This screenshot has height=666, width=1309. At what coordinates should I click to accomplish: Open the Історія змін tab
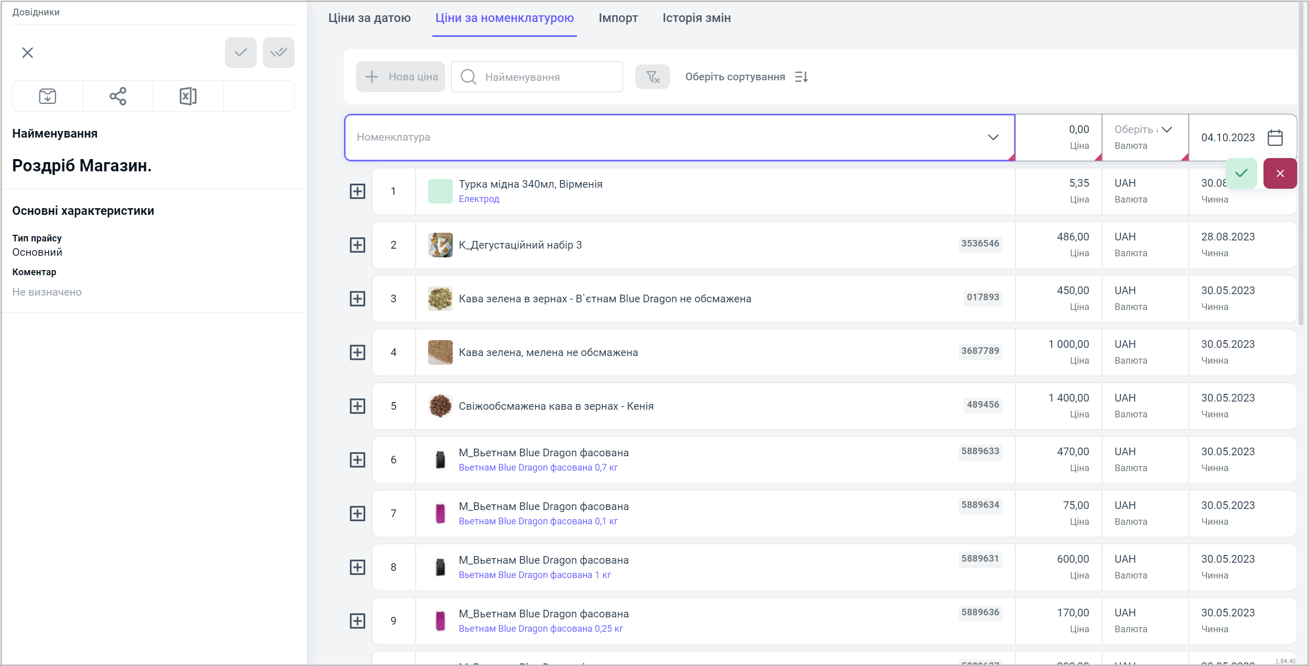(x=696, y=18)
